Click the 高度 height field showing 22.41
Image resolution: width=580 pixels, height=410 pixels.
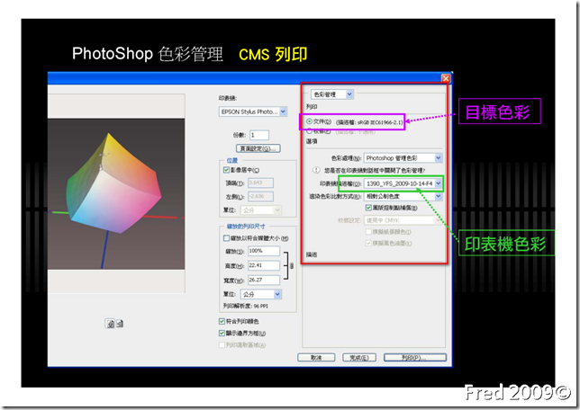(264, 265)
